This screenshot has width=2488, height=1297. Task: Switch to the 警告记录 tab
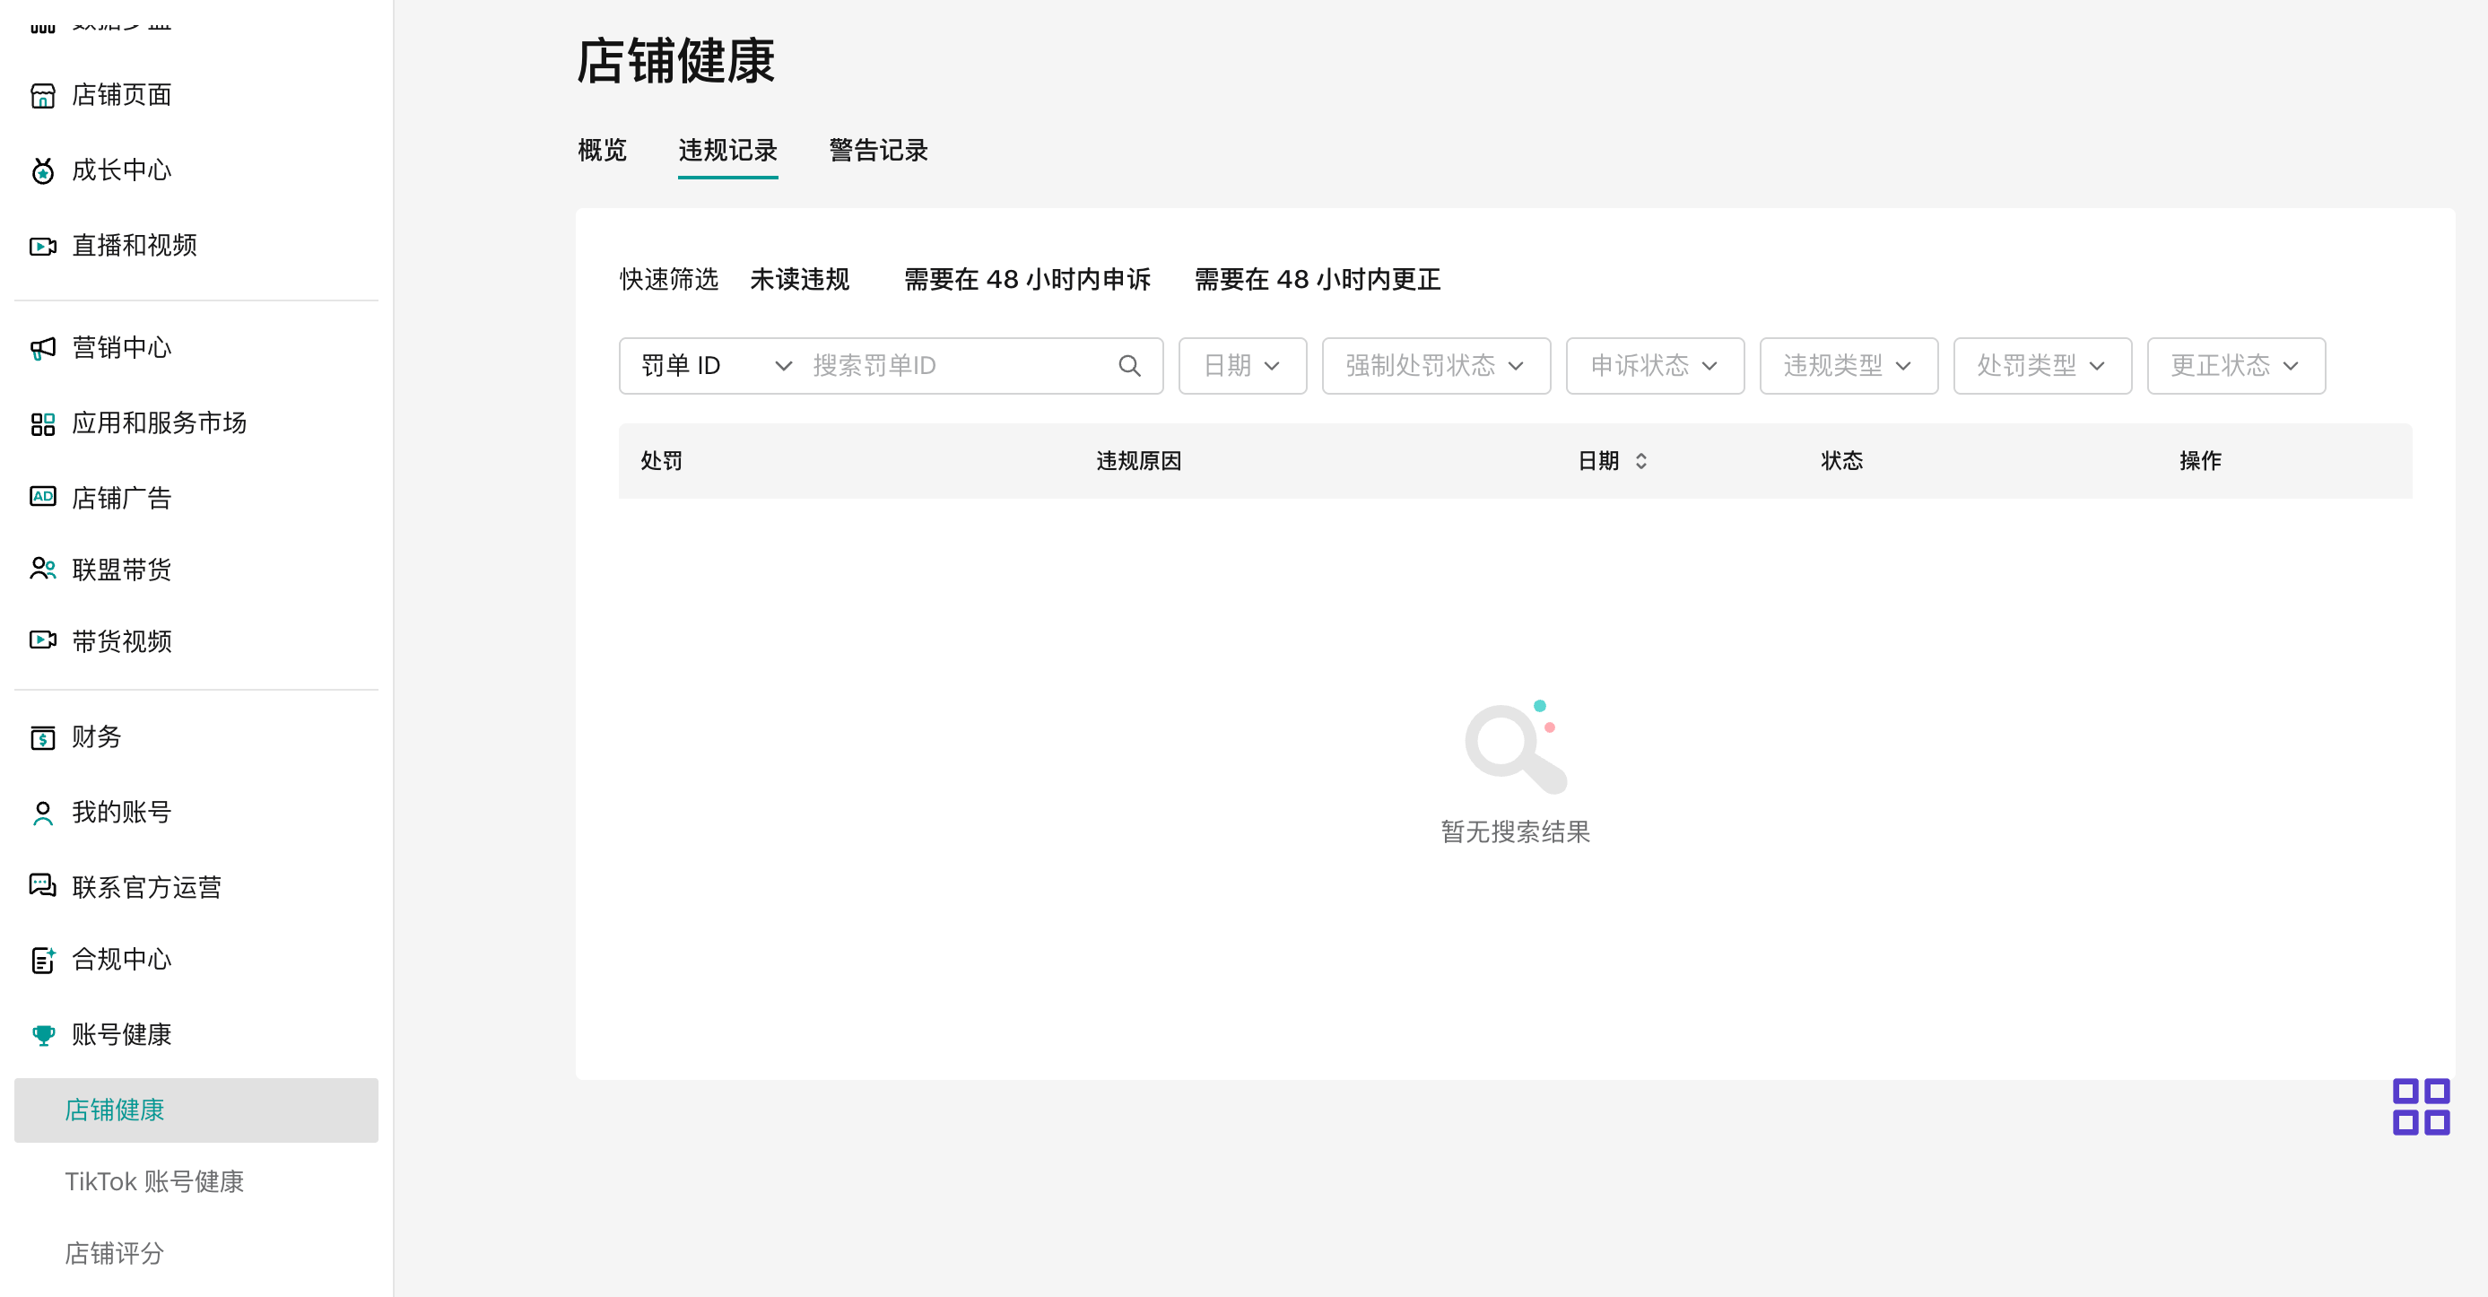click(878, 151)
